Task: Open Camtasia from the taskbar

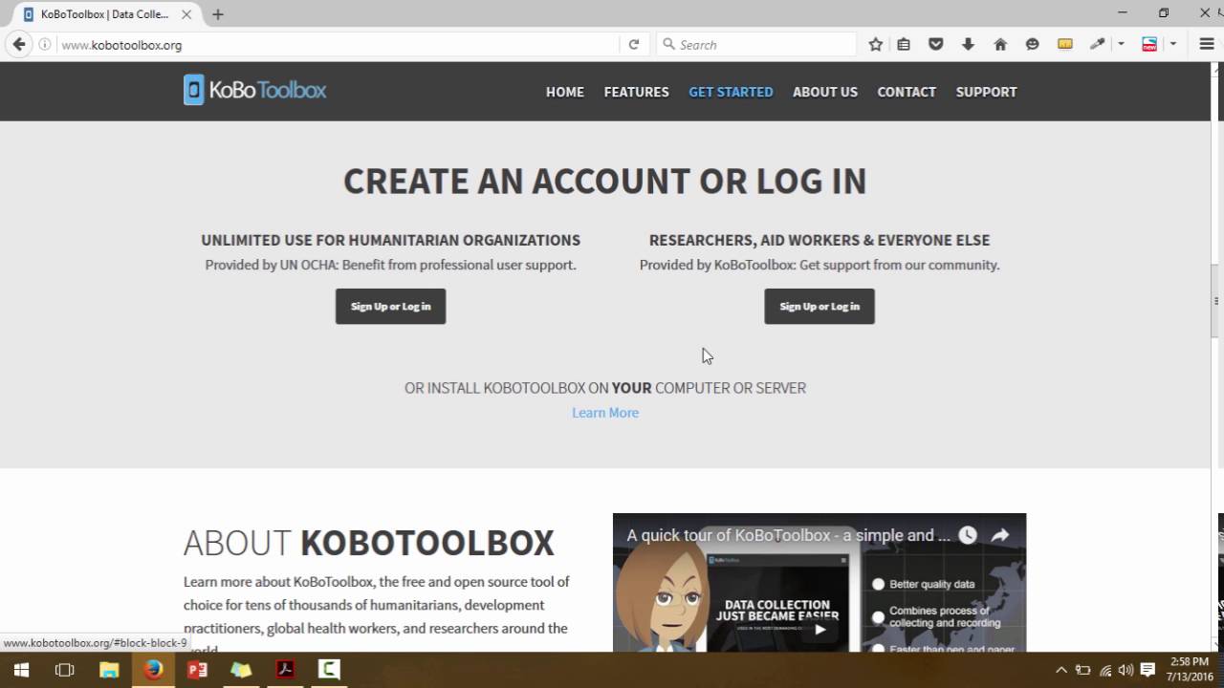Action: pyautogui.click(x=329, y=670)
